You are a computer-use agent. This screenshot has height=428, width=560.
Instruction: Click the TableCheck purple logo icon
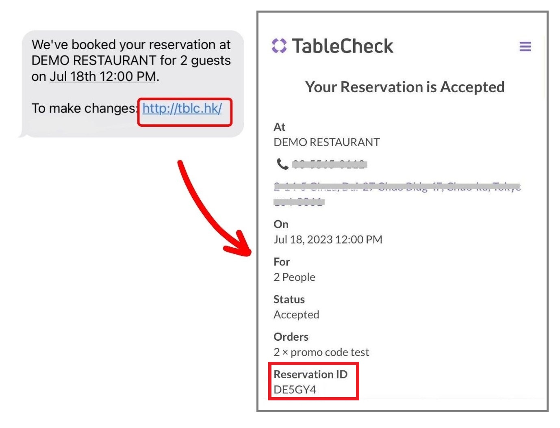click(x=279, y=46)
